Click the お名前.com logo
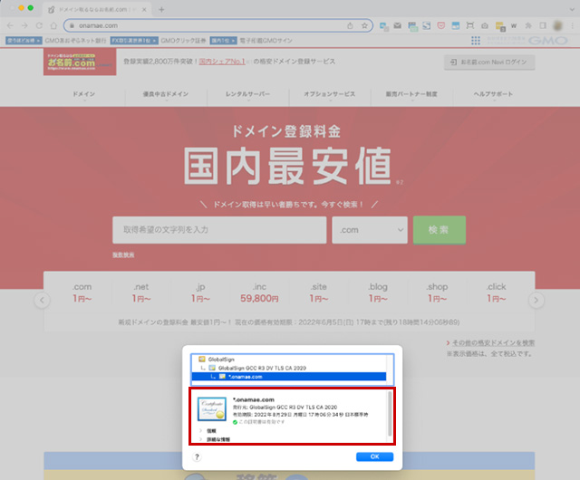 80,62
